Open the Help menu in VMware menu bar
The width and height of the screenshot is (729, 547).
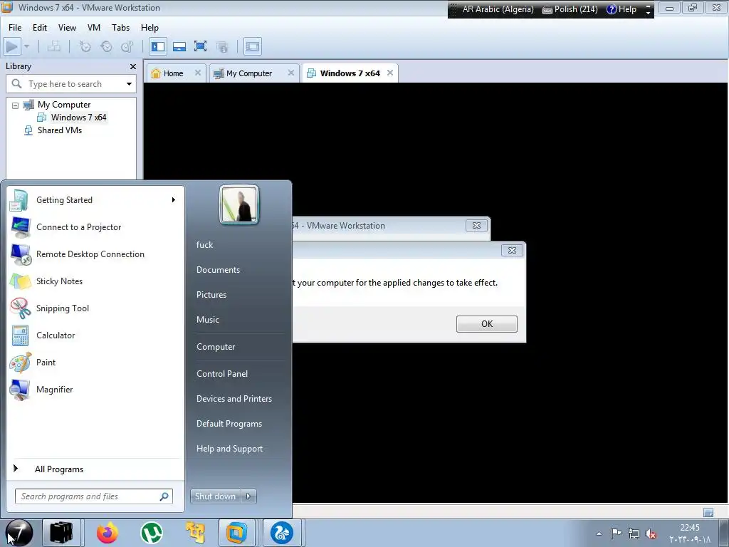[x=150, y=28]
